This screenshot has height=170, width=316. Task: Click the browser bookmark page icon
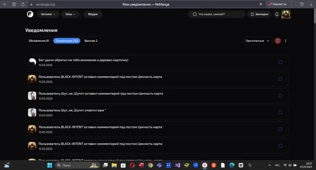pos(261,4)
